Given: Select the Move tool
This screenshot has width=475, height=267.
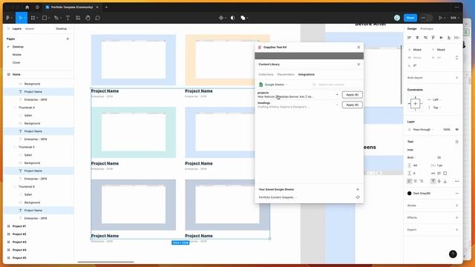Looking at the screenshot, I should (x=21, y=18).
